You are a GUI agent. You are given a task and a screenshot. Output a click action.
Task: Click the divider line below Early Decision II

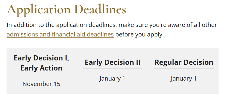click(x=113, y=69)
